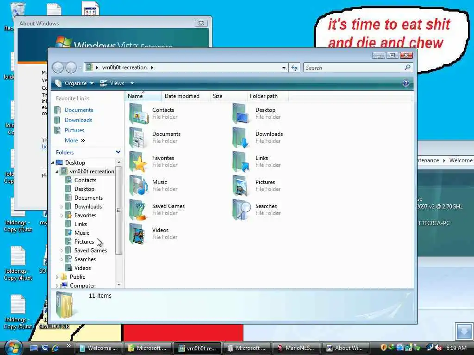Collapse the Folders pane chevron
This screenshot has height=355, width=474.
[x=118, y=152]
